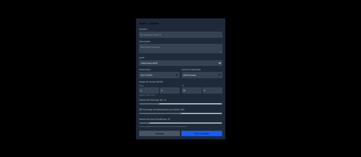Image resolution: width=361 pixels, height=157 pixels.
Task: Open the Fecha Inicio calendar picker icon
Action: pos(177,75)
